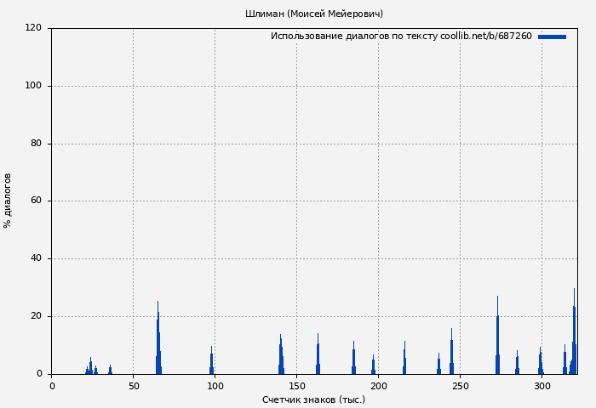Click the y-axis tick label 20
This screenshot has height=408, width=596.
click(36, 316)
